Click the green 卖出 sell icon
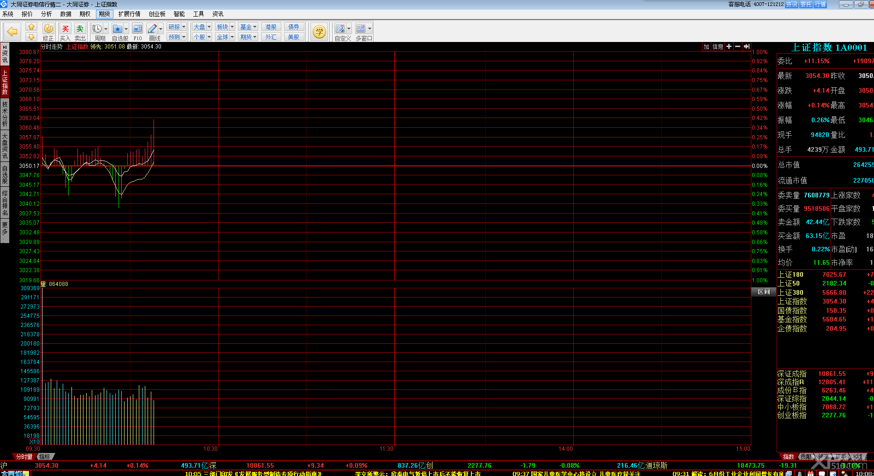This screenshot has width=874, height=476. tap(80, 29)
